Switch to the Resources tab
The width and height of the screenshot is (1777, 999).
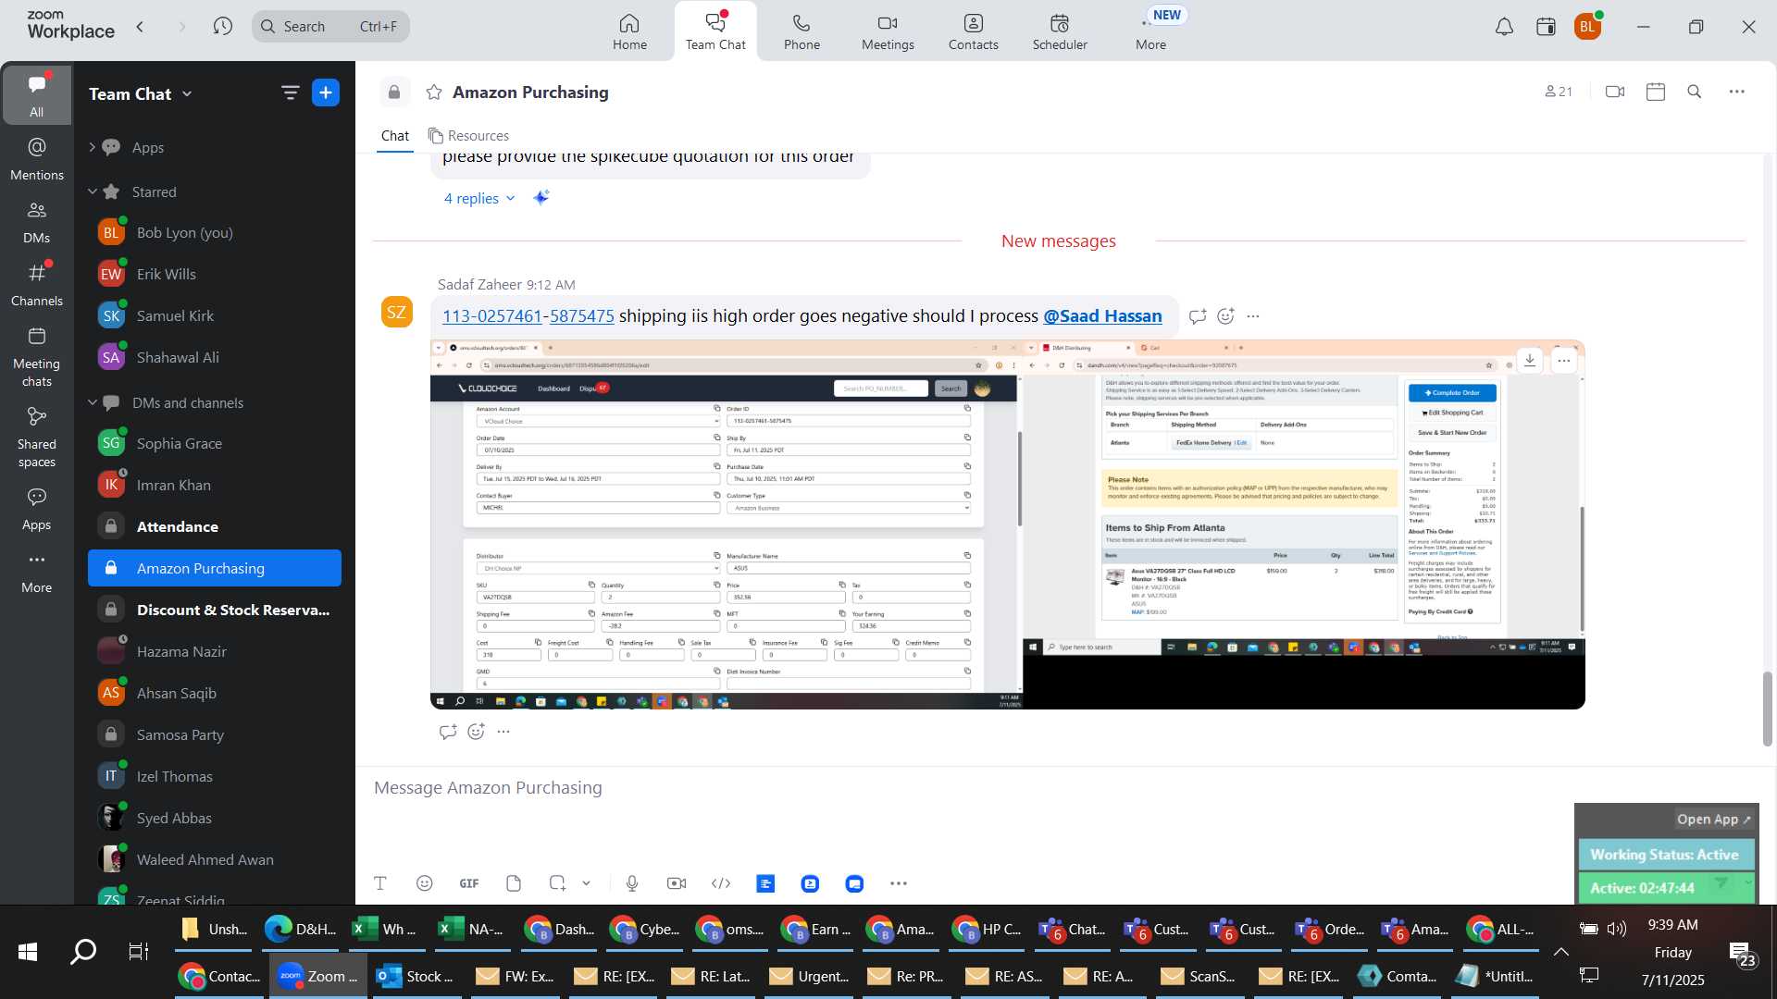(468, 135)
